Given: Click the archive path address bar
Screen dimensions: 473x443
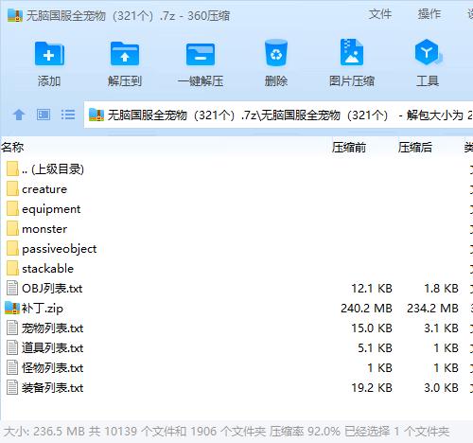Looking at the screenshot, I should tap(278, 115).
